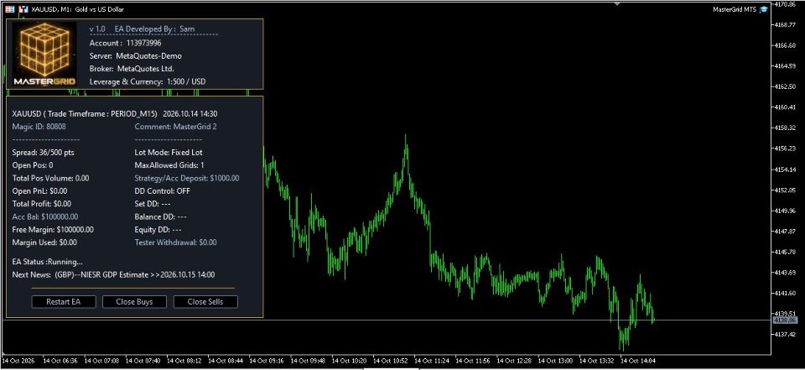Click the MasterGrid MTS expert name label
This screenshot has width=805, height=370.
[x=735, y=8]
